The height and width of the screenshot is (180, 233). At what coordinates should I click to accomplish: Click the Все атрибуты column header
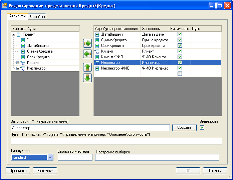point(45,29)
